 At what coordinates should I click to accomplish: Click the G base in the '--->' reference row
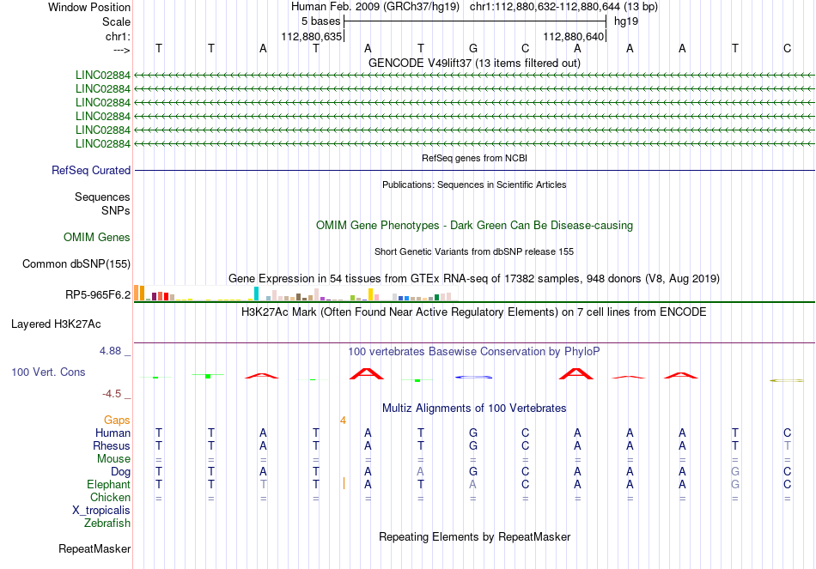(473, 48)
